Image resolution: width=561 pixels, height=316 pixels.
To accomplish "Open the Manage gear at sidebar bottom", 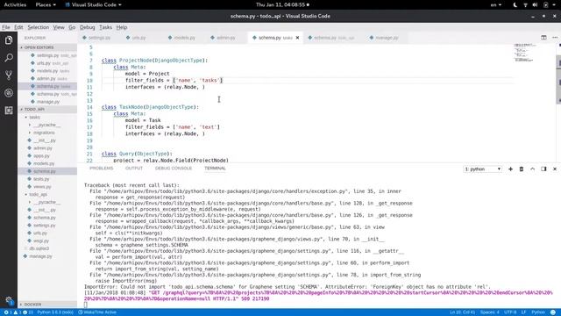I will click(x=9, y=300).
